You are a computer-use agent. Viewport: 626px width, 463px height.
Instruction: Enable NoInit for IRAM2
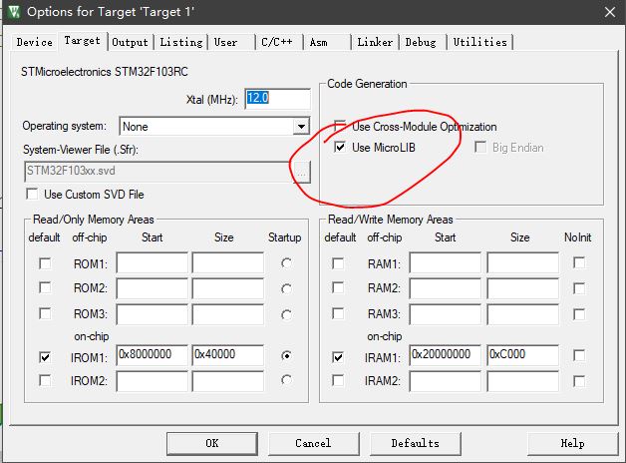(x=579, y=381)
